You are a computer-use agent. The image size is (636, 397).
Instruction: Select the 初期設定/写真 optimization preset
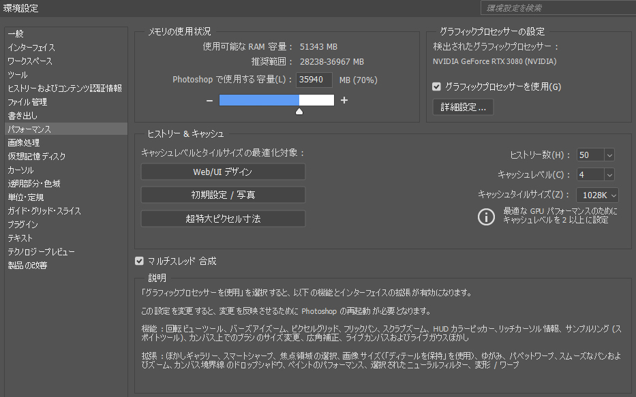(223, 195)
